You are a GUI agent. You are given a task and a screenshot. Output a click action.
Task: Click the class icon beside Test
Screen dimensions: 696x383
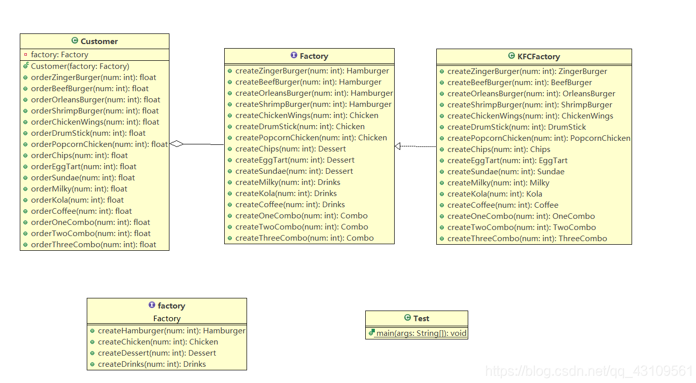tap(407, 318)
